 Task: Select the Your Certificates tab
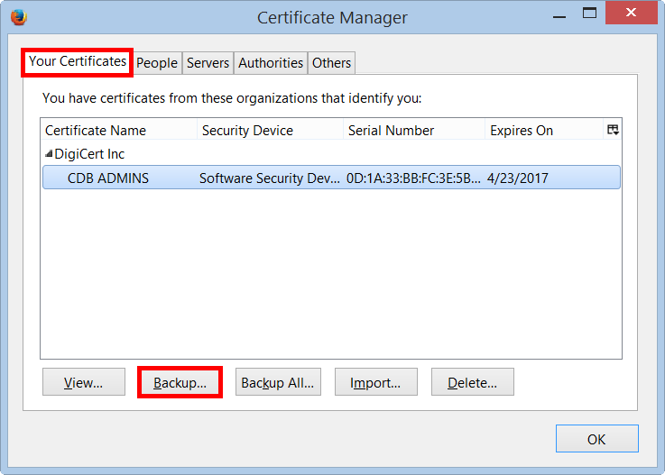pos(78,62)
